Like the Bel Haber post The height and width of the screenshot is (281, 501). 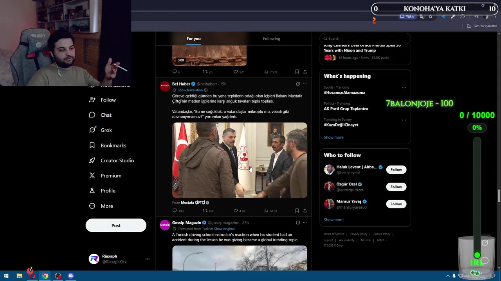pos(240,211)
